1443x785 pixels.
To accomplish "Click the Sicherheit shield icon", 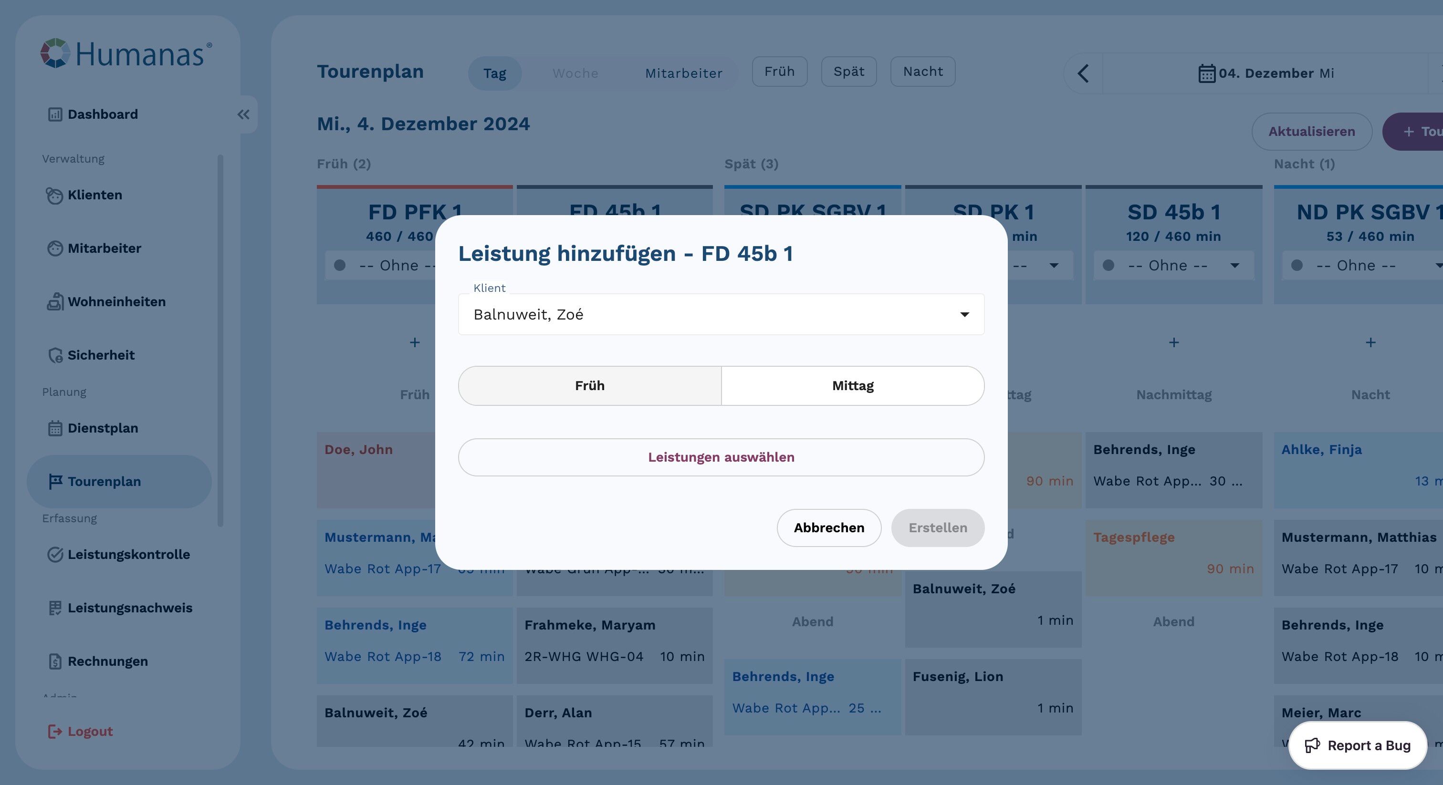I will 55,355.
